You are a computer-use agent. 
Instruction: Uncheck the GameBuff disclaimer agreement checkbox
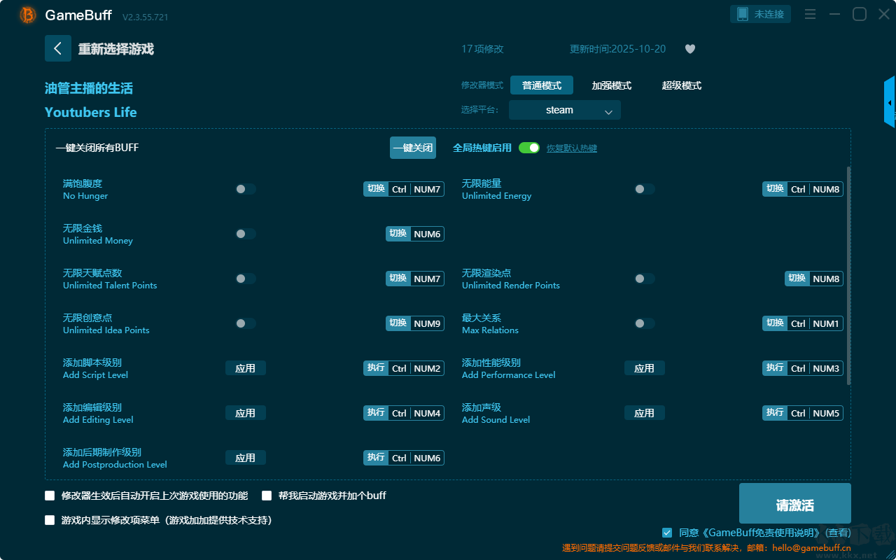pyautogui.click(x=667, y=533)
